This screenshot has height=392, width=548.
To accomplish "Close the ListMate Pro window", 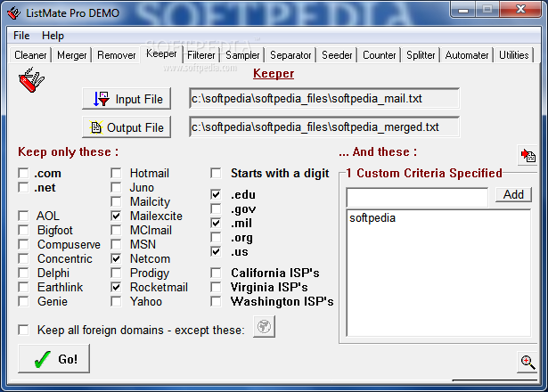I will pyautogui.click(x=520, y=10).
